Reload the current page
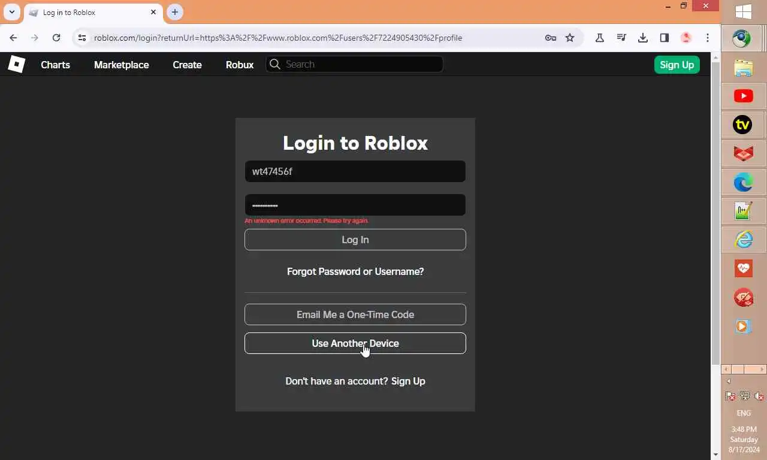 coord(56,38)
